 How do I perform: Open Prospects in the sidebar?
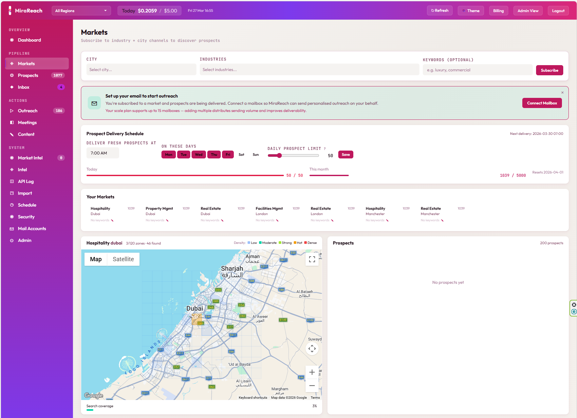(28, 75)
